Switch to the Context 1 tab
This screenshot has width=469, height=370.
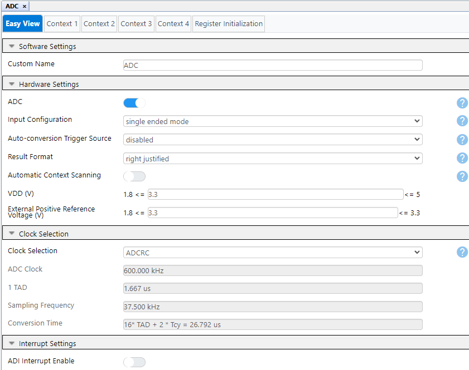click(x=62, y=24)
